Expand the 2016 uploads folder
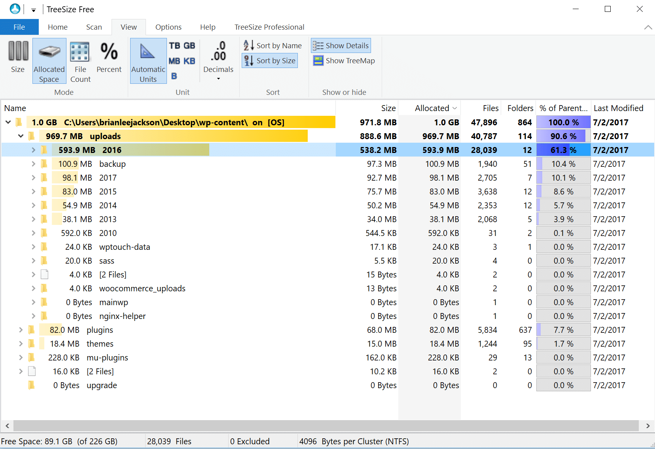 pyautogui.click(x=33, y=150)
